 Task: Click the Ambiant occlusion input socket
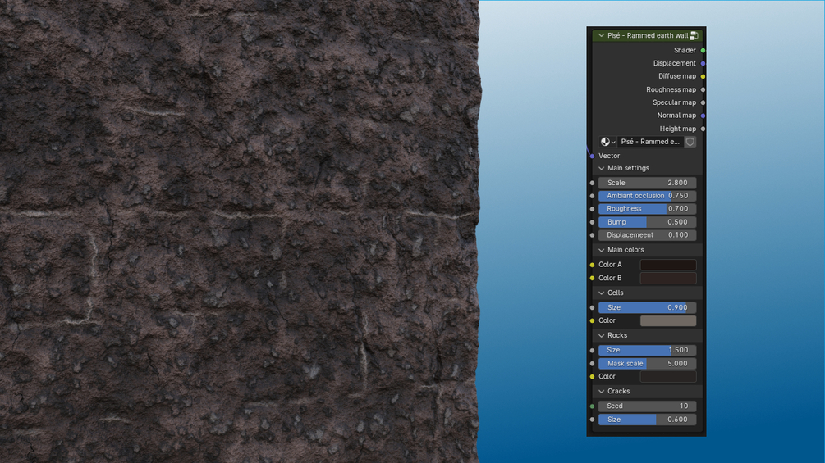[592, 196]
